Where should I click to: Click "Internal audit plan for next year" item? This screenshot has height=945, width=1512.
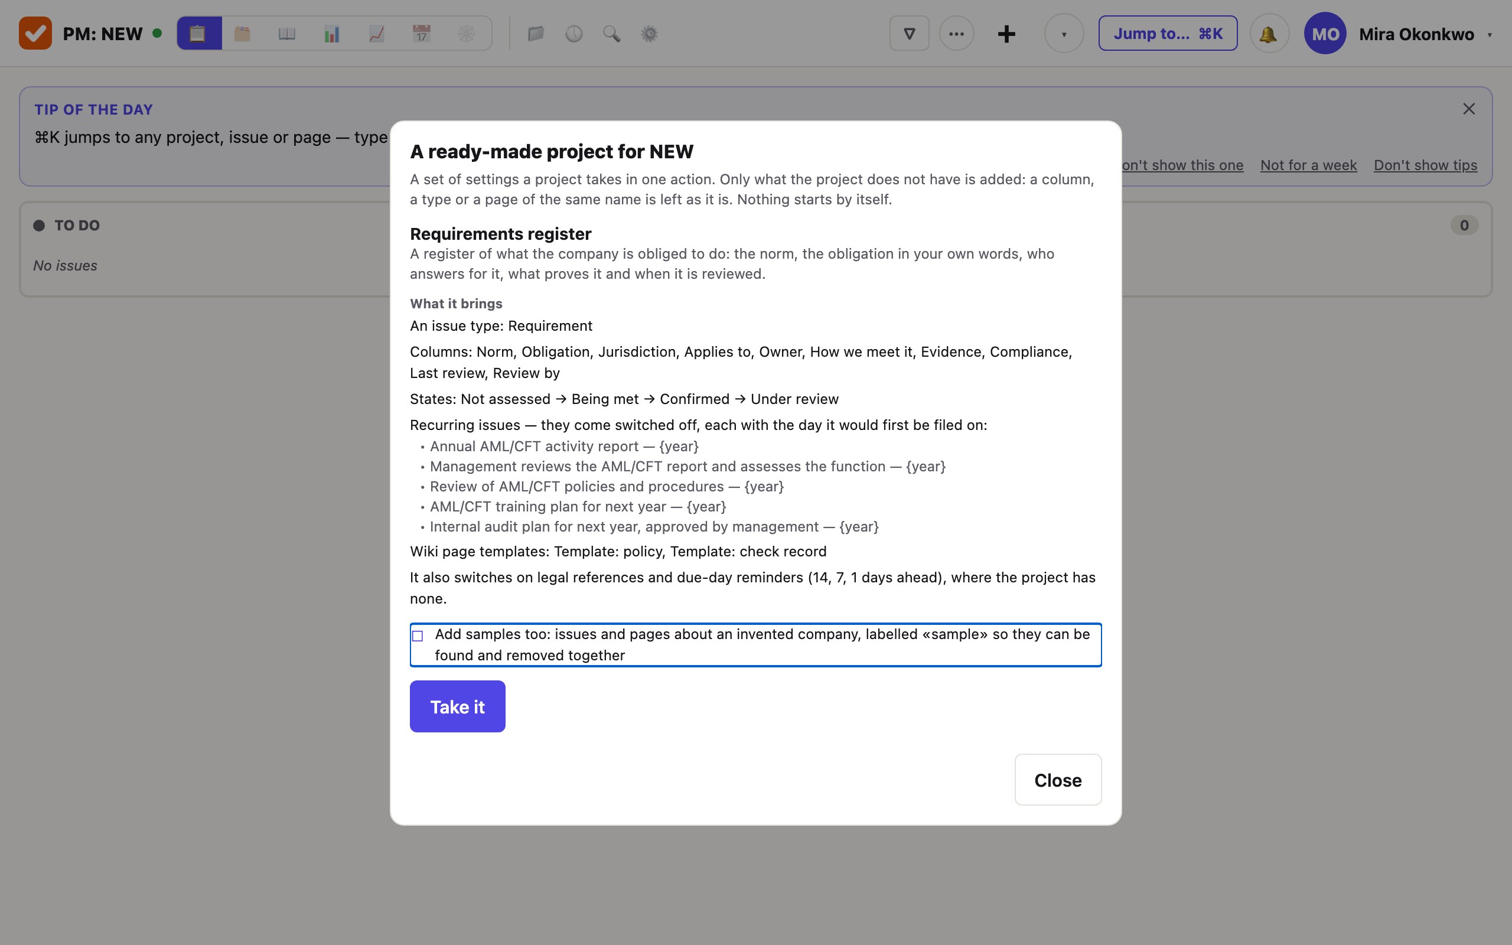pyautogui.click(x=654, y=526)
